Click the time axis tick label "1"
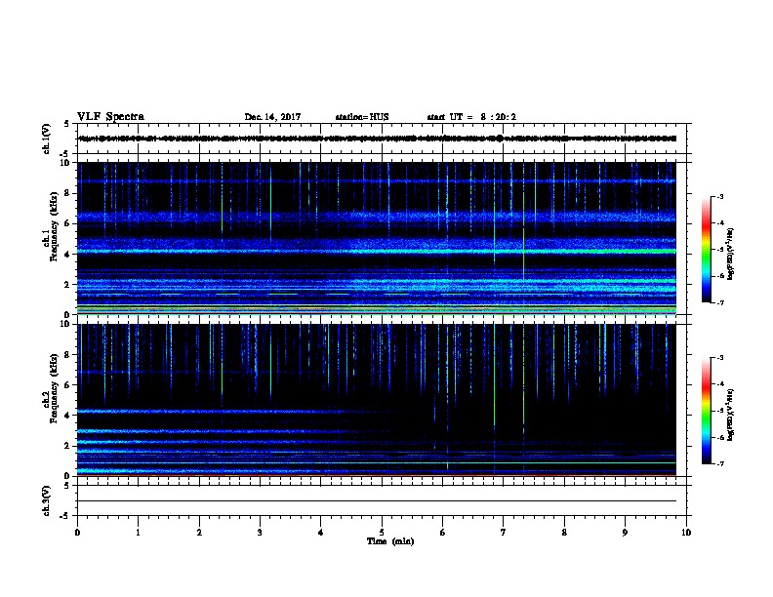 [138, 533]
